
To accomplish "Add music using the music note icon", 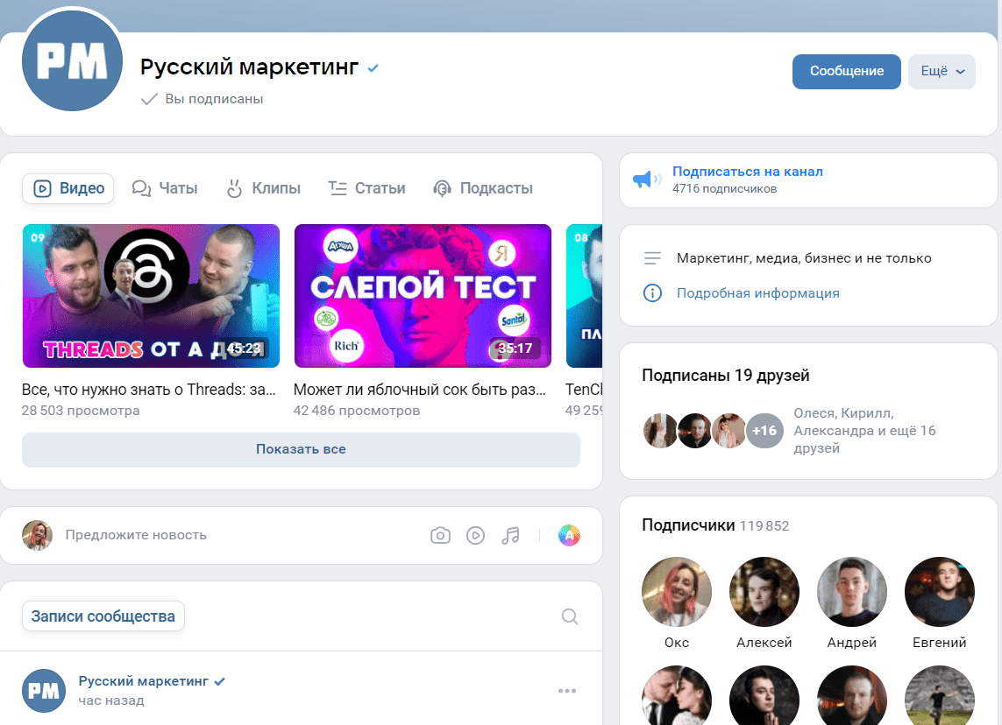I will (x=511, y=535).
